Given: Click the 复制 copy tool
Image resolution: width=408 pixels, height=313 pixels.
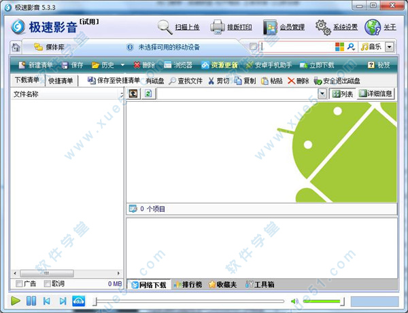Looking at the screenshot, I should (245, 81).
